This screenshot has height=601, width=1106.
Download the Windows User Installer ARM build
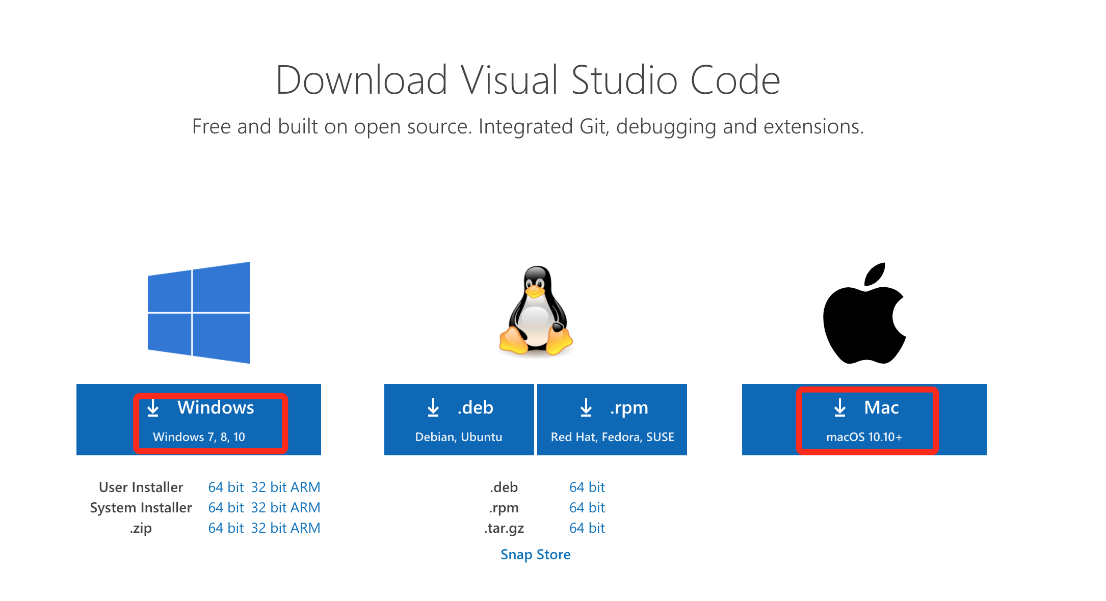coord(305,487)
